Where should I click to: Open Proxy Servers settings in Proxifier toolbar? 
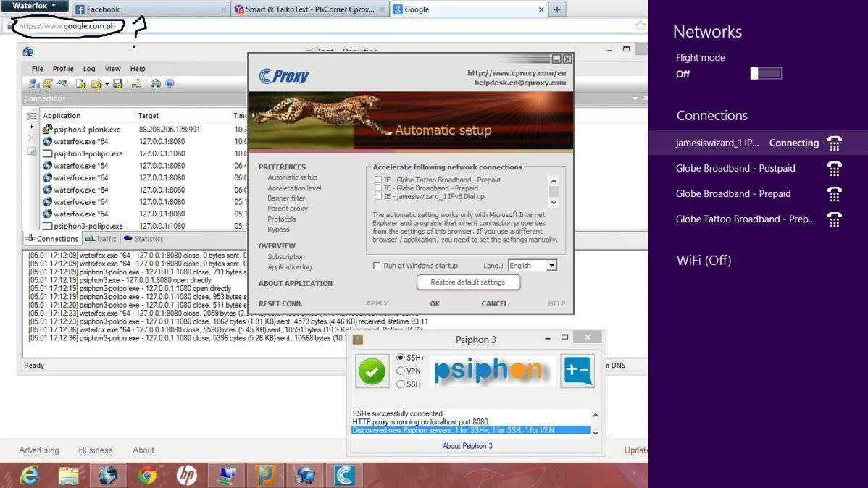click(34, 84)
